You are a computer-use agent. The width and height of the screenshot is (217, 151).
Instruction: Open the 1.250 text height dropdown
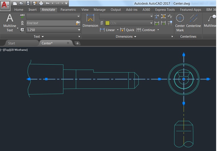[53, 30]
